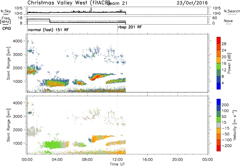Click the gray -15 to 15 velocity segment
Image resolution: width=240 pixels, height=166 pixels.
tap(219, 125)
